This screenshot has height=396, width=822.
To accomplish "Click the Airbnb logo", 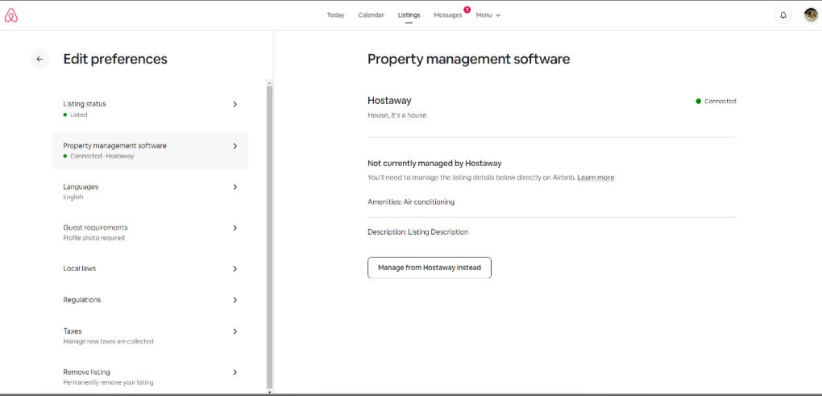I will coord(11,16).
